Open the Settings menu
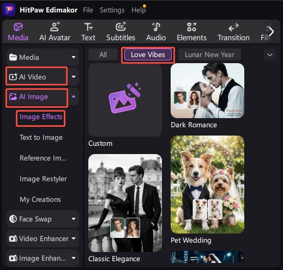 tap(112, 10)
